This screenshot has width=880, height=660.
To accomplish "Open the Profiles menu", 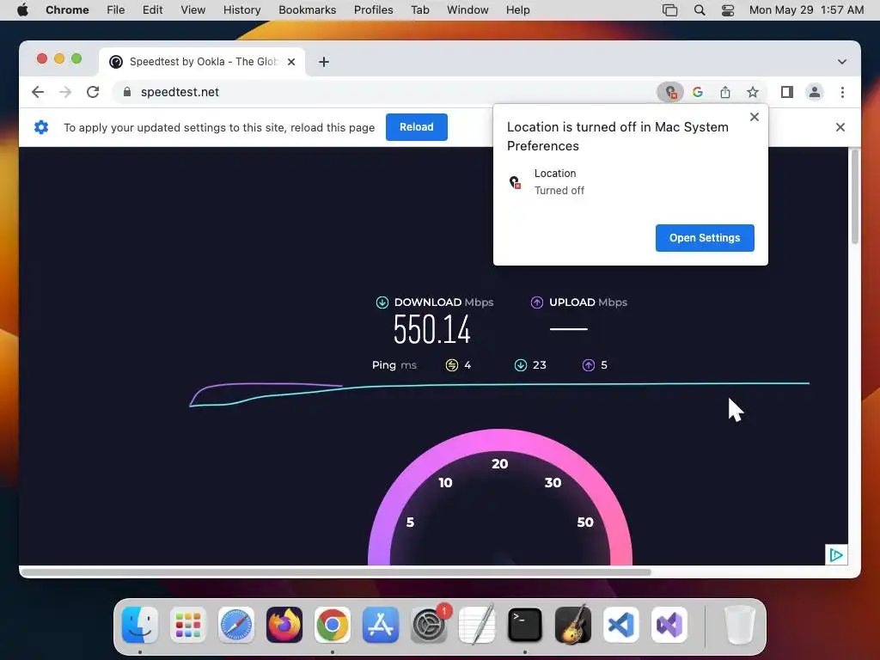I will [374, 10].
